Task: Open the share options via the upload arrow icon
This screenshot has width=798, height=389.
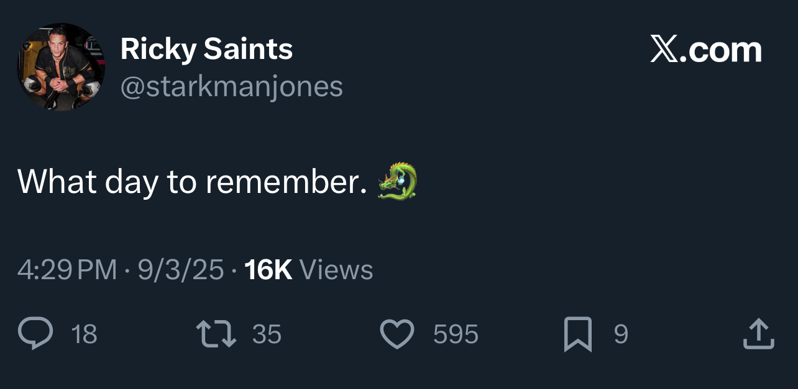Action: 759,334
